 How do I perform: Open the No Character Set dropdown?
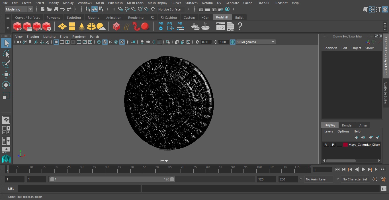point(355,179)
